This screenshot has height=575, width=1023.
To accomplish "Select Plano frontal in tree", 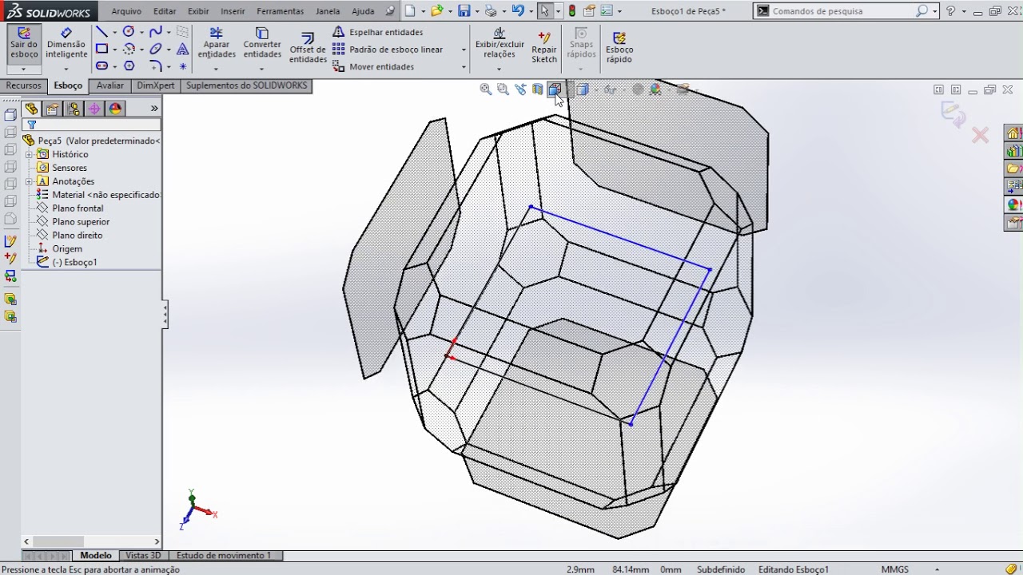I will (x=78, y=208).
